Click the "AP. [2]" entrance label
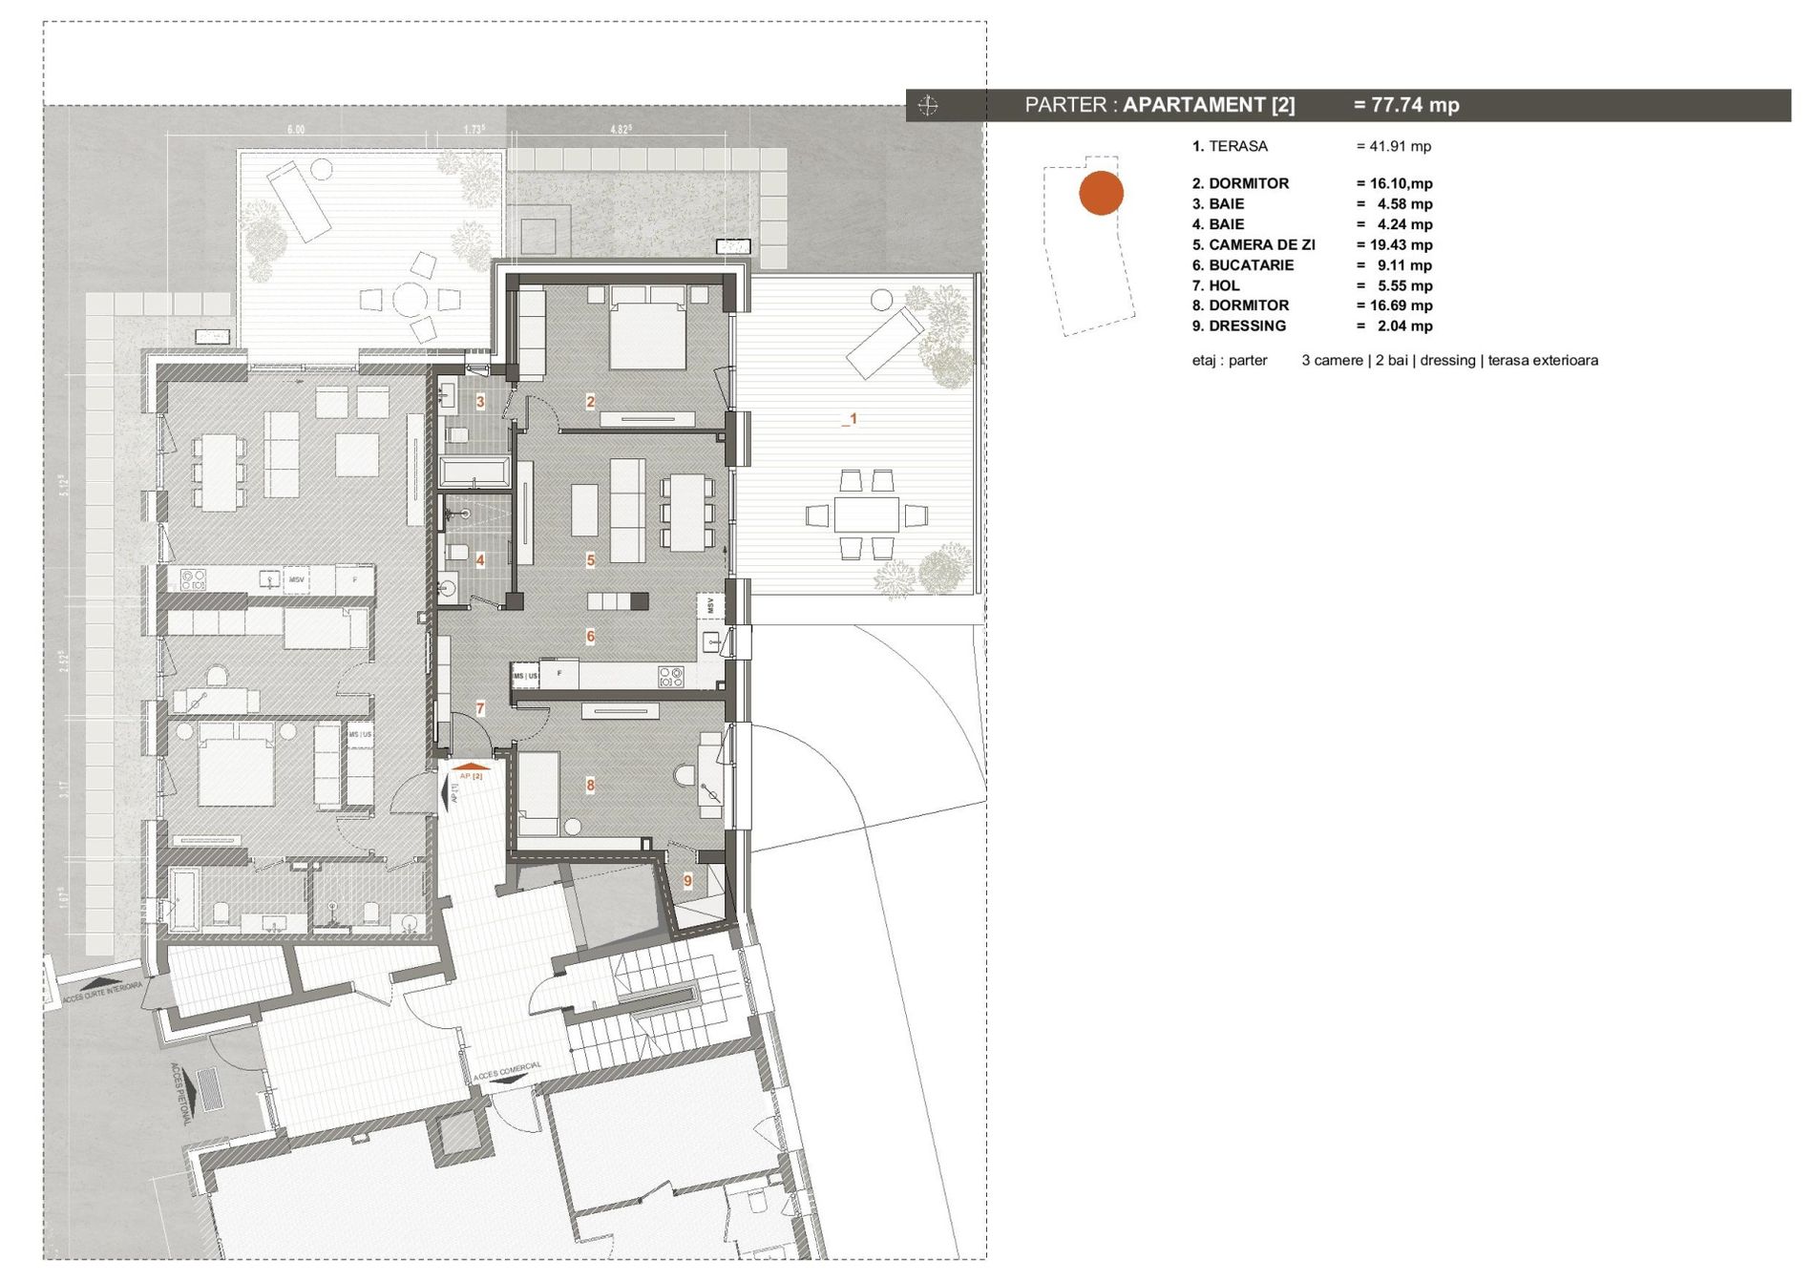 tap(471, 776)
